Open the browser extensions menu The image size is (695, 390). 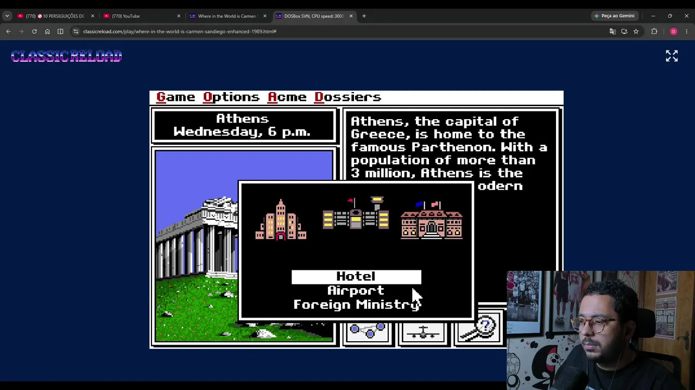coord(654,31)
